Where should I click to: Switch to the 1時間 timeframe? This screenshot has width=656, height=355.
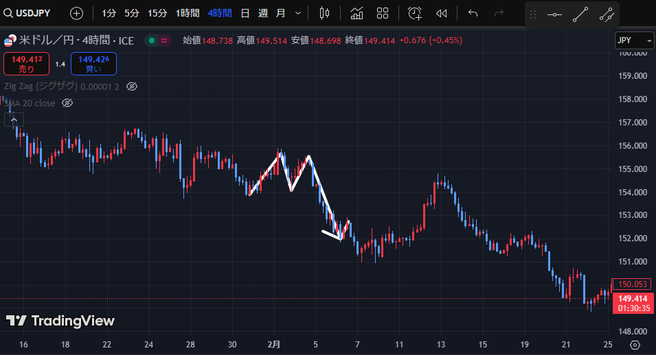pos(187,14)
